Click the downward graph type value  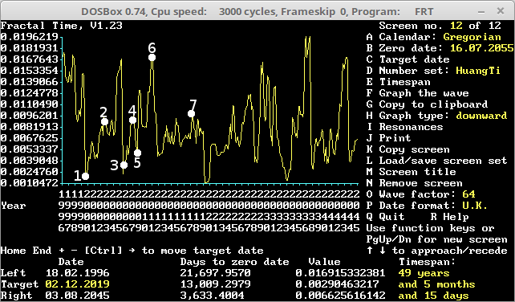[x=481, y=116]
